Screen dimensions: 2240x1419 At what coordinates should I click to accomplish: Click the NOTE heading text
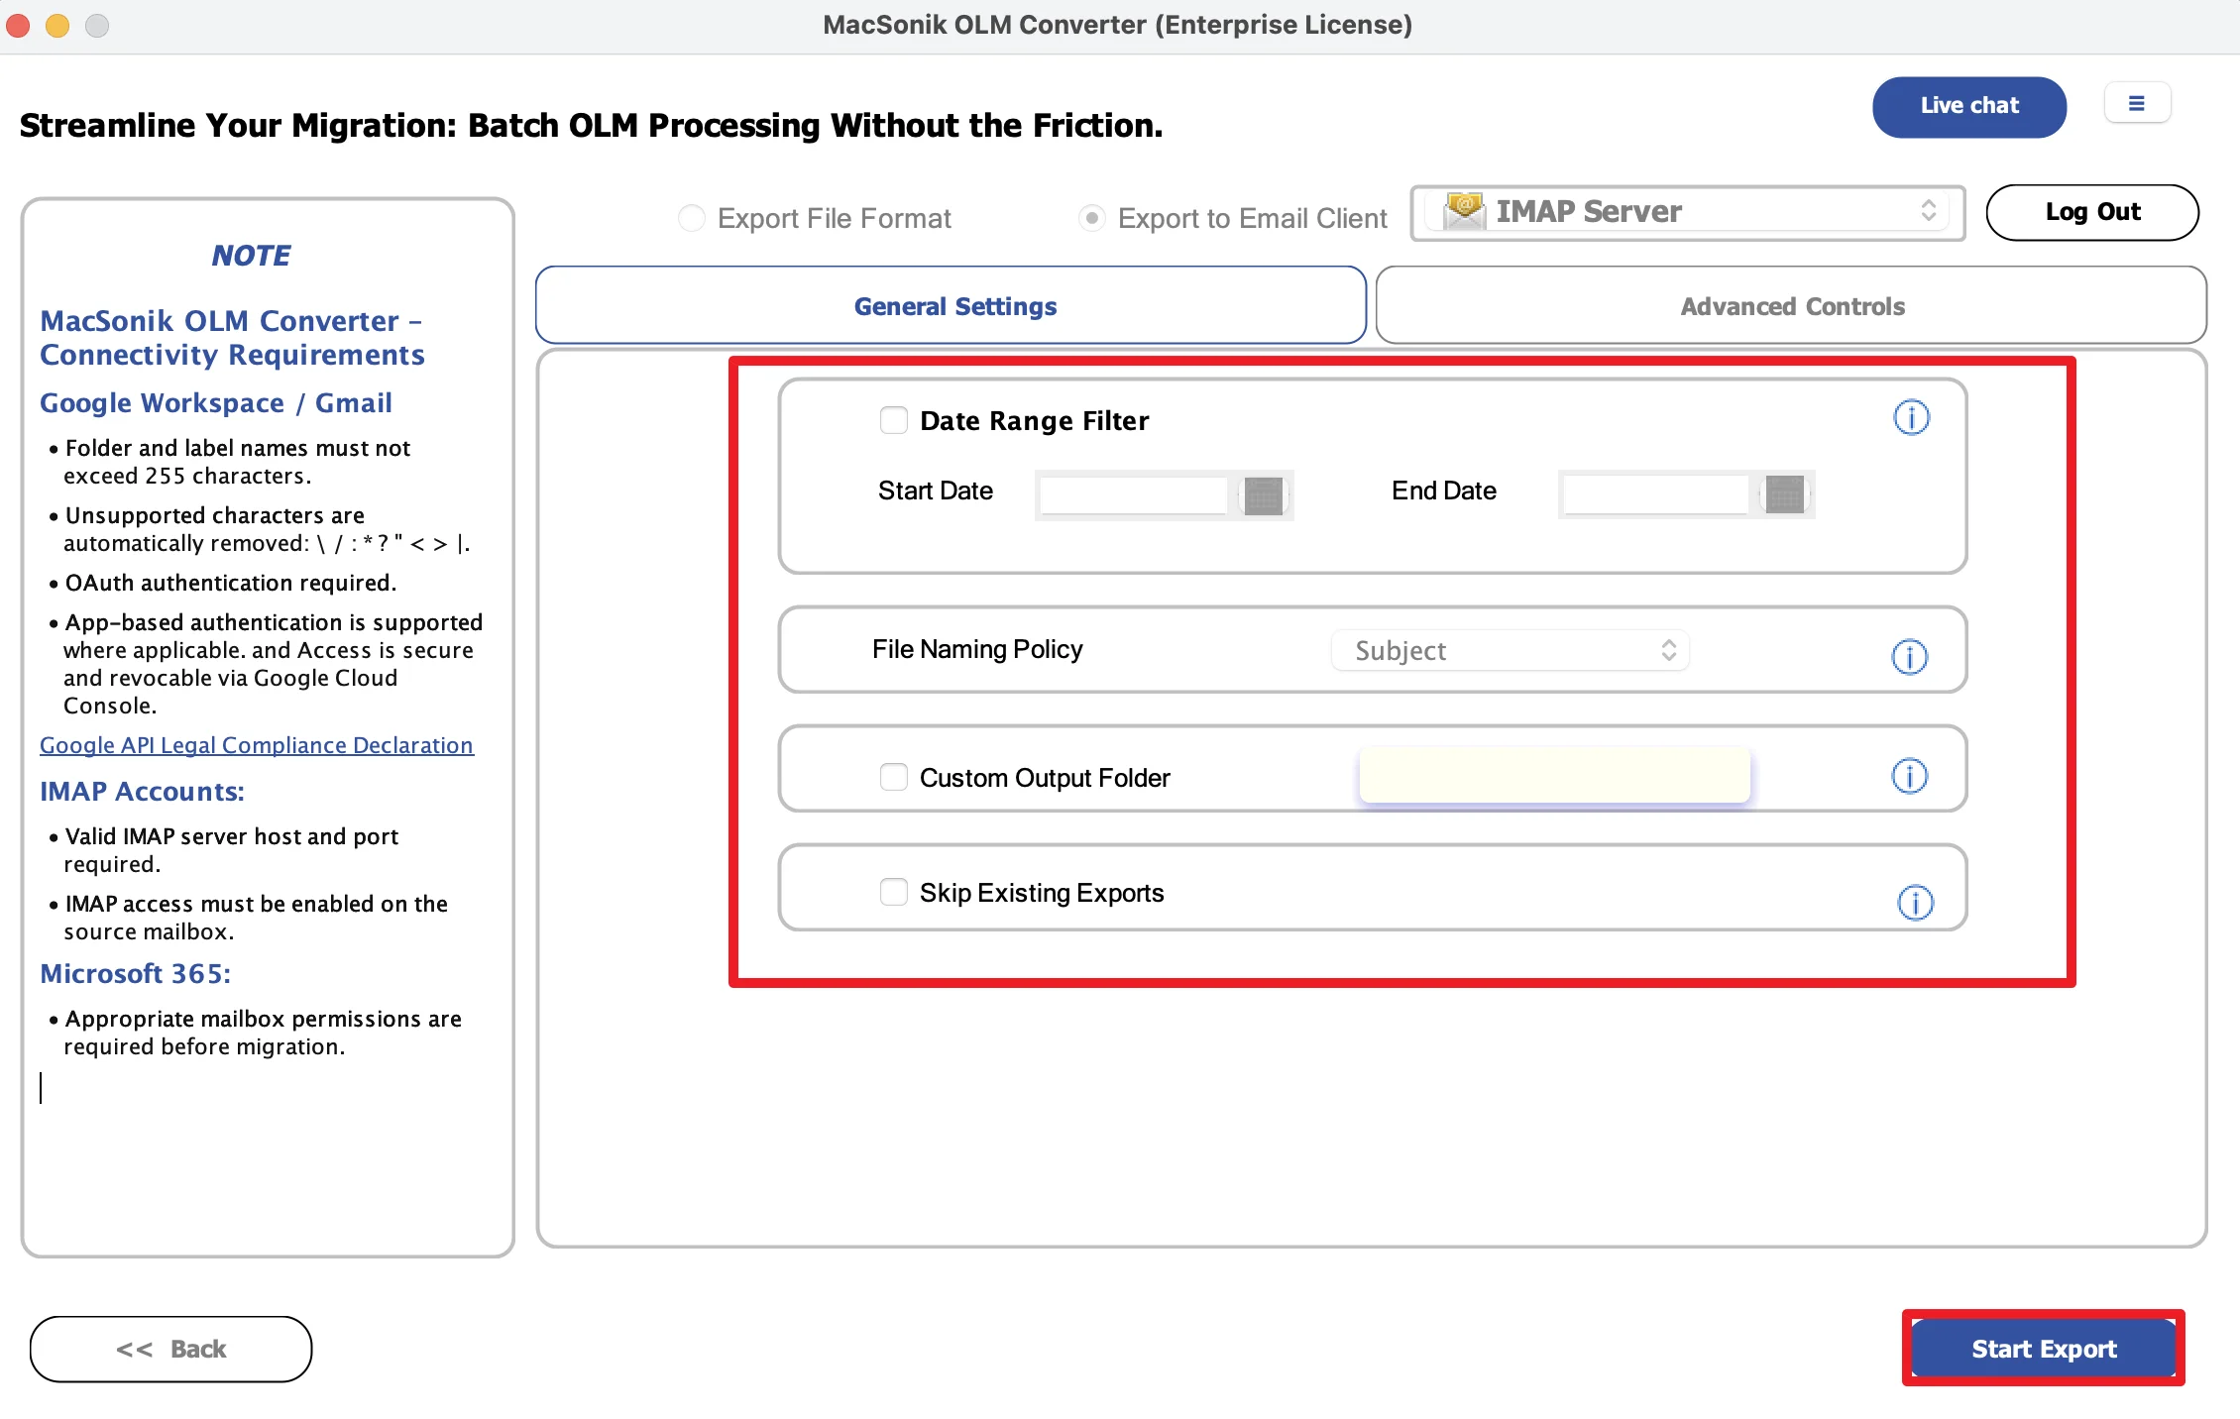tap(251, 256)
